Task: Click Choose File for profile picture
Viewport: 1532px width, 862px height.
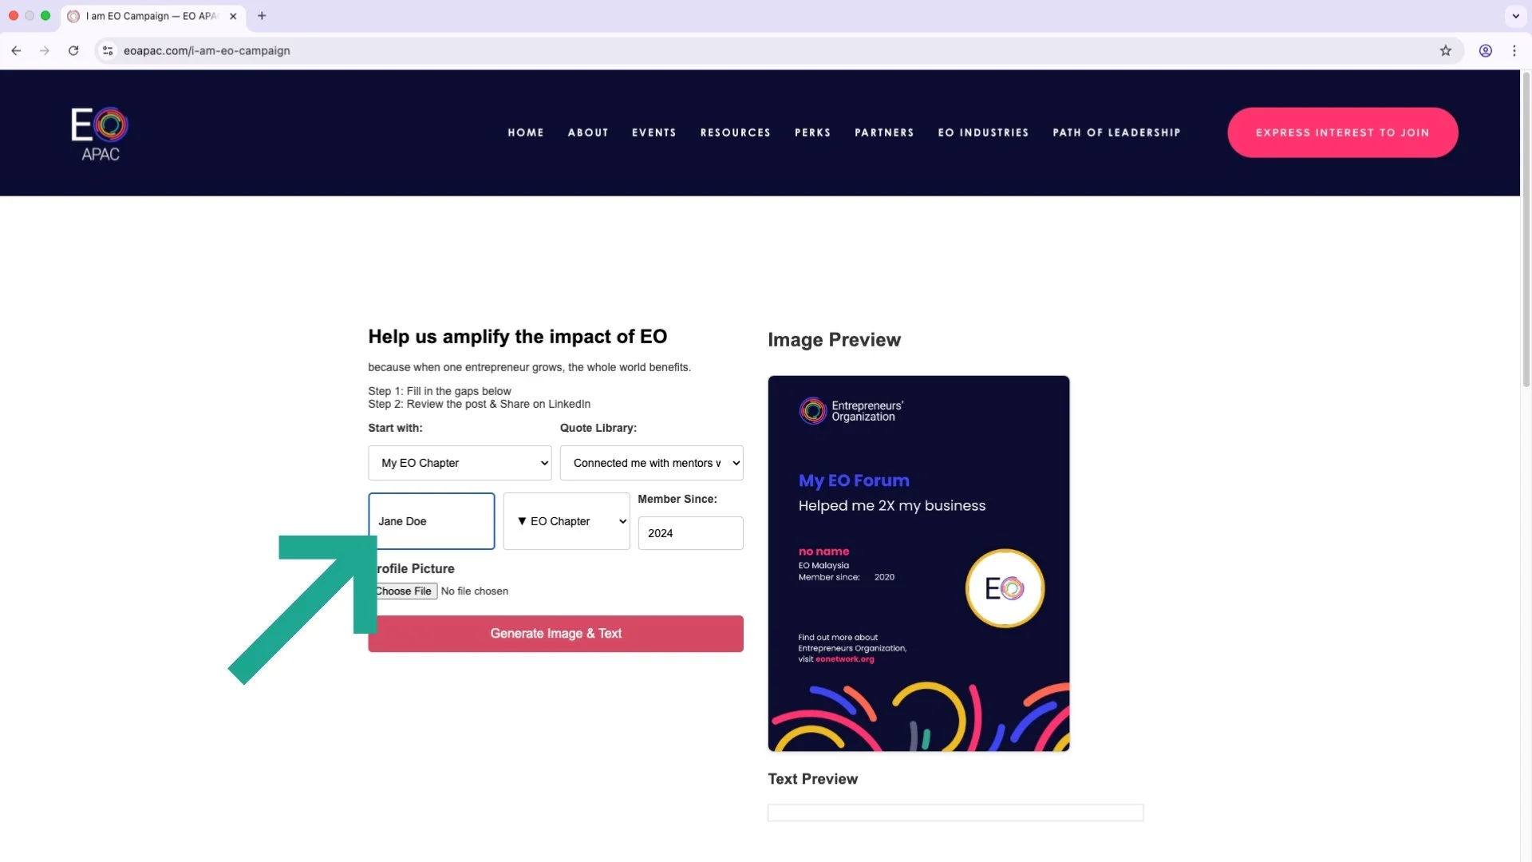Action: click(x=405, y=591)
